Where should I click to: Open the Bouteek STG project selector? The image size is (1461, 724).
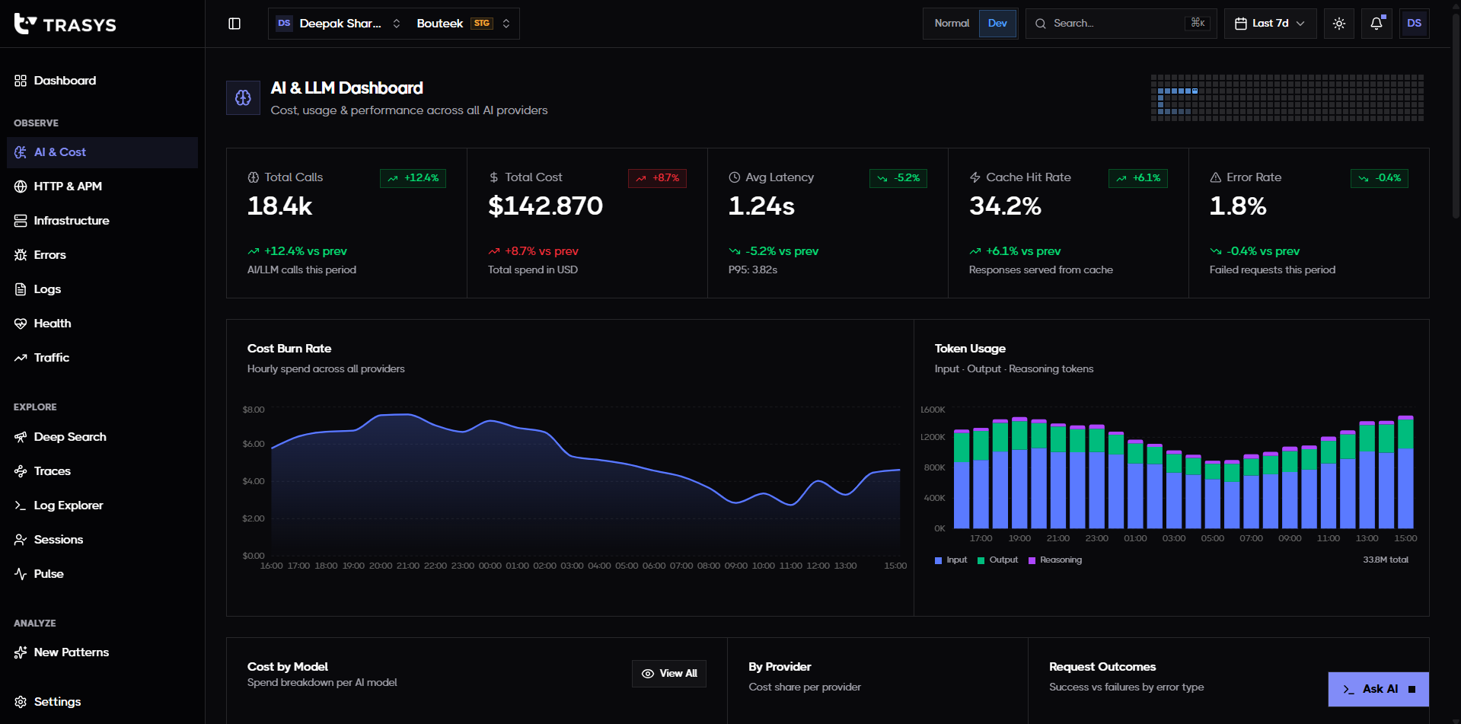pos(464,24)
